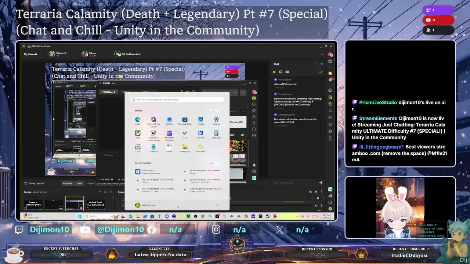The image size is (470, 264).
Task: Open Notepad pinned app
Action: [x=153, y=148]
